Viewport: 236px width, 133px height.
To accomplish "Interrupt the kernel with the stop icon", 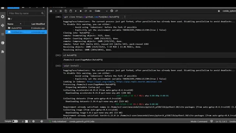I will [81, 11].
